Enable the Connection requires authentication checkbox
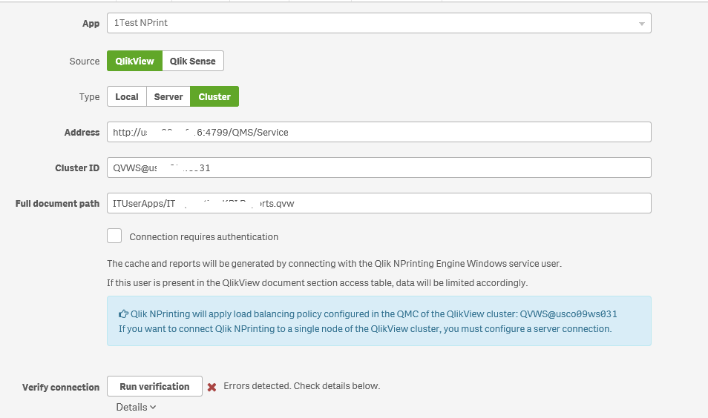Screen dimensions: 708x418 pos(114,236)
